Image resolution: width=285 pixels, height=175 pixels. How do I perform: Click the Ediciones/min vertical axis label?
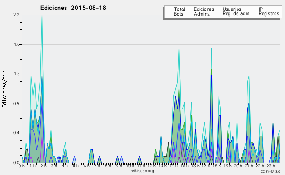pos(4,89)
